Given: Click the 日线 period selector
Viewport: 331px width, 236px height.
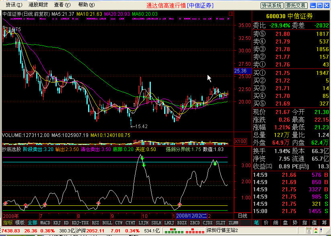Looking at the screenshot, I should click(x=243, y=216).
